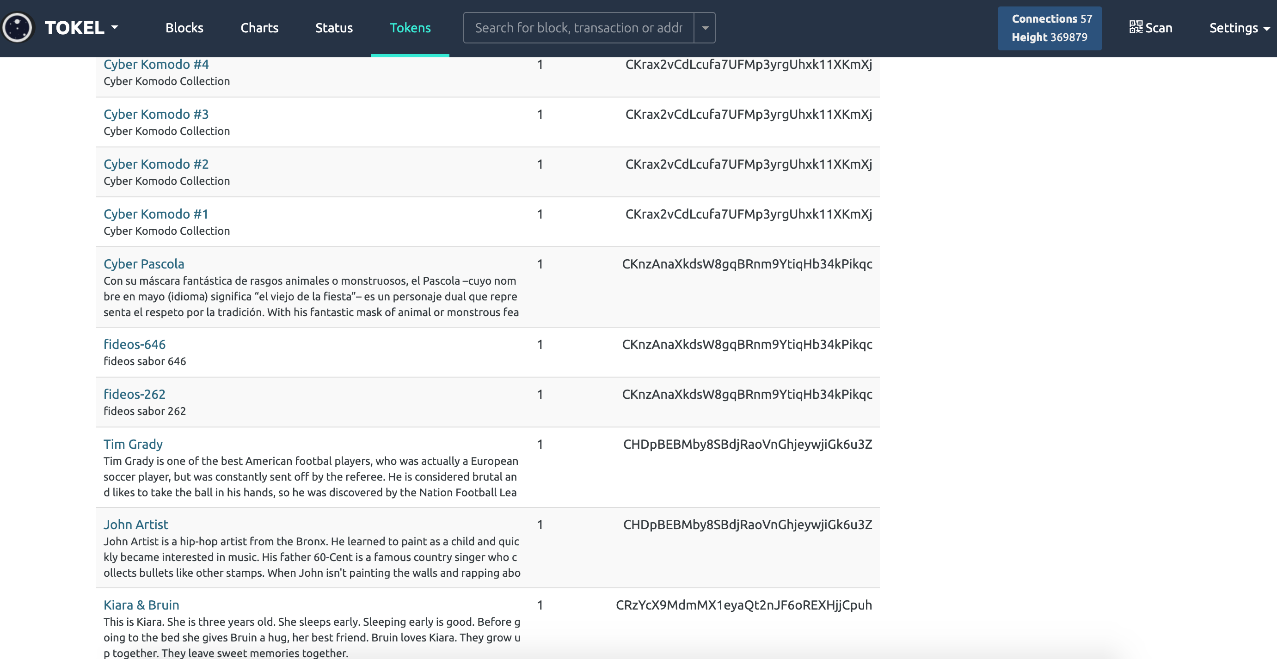
Task: Go to the Blocks page
Action: click(x=184, y=28)
